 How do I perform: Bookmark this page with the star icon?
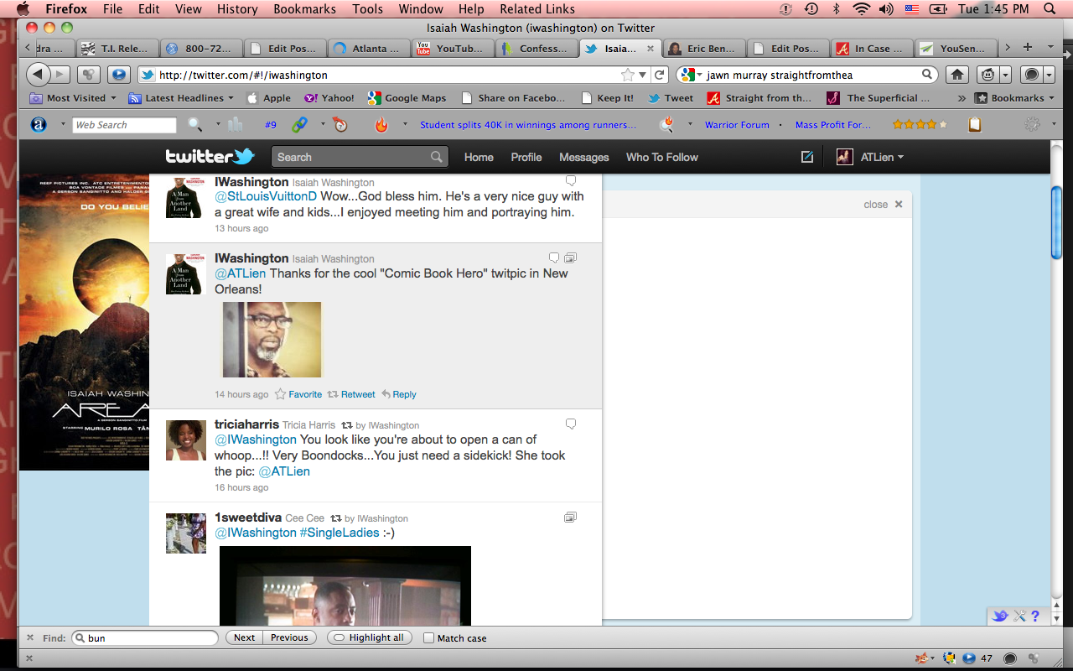pyautogui.click(x=629, y=75)
